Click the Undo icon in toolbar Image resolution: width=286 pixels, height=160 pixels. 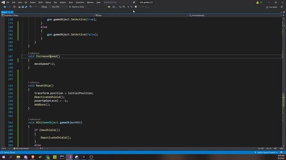[30, 7]
